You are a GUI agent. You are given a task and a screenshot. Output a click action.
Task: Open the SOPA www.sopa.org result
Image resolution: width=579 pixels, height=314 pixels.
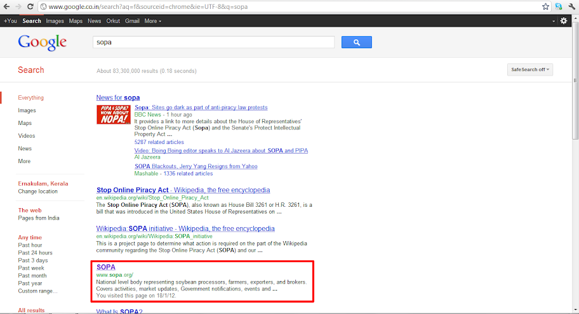pyautogui.click(x=105, y=267)
